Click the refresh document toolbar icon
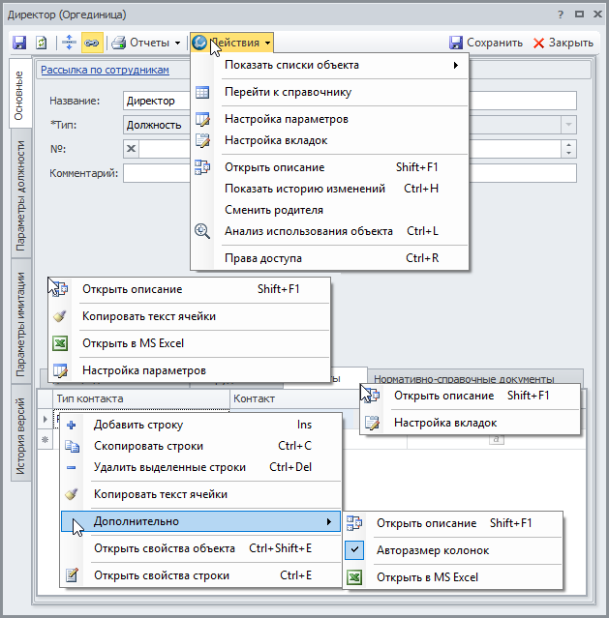This screenshot has width=609, height=618. coord(42,43)
